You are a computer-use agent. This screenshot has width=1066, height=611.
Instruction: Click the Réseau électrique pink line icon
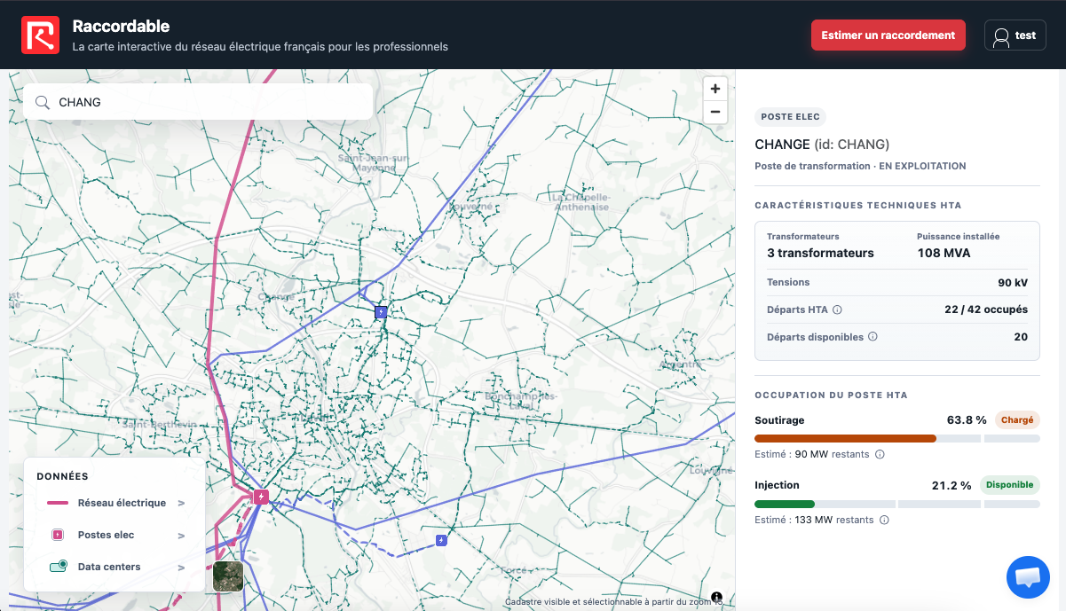click(x=58, y=503)
